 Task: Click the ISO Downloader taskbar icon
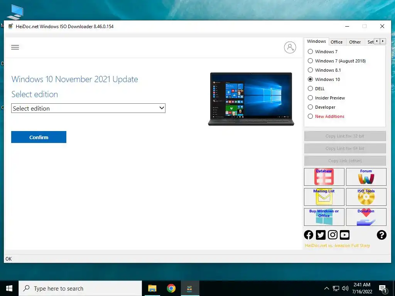190,288
